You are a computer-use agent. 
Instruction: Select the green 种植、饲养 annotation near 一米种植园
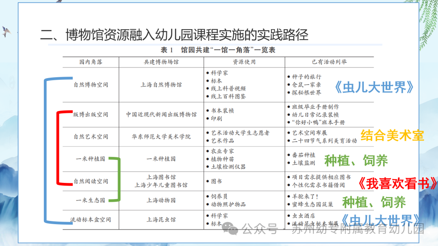click(x=357, y=161)
